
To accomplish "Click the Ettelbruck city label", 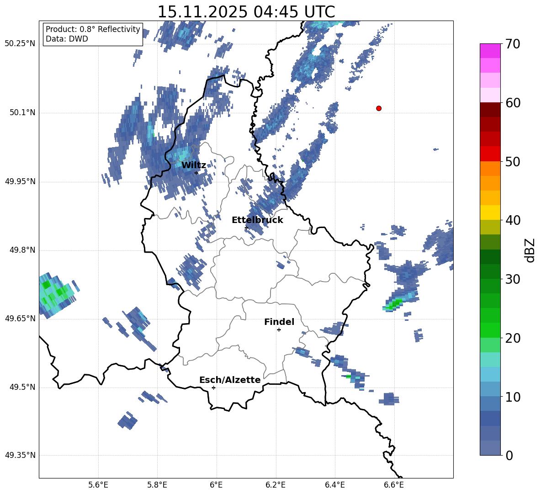I will coord(257,220).
